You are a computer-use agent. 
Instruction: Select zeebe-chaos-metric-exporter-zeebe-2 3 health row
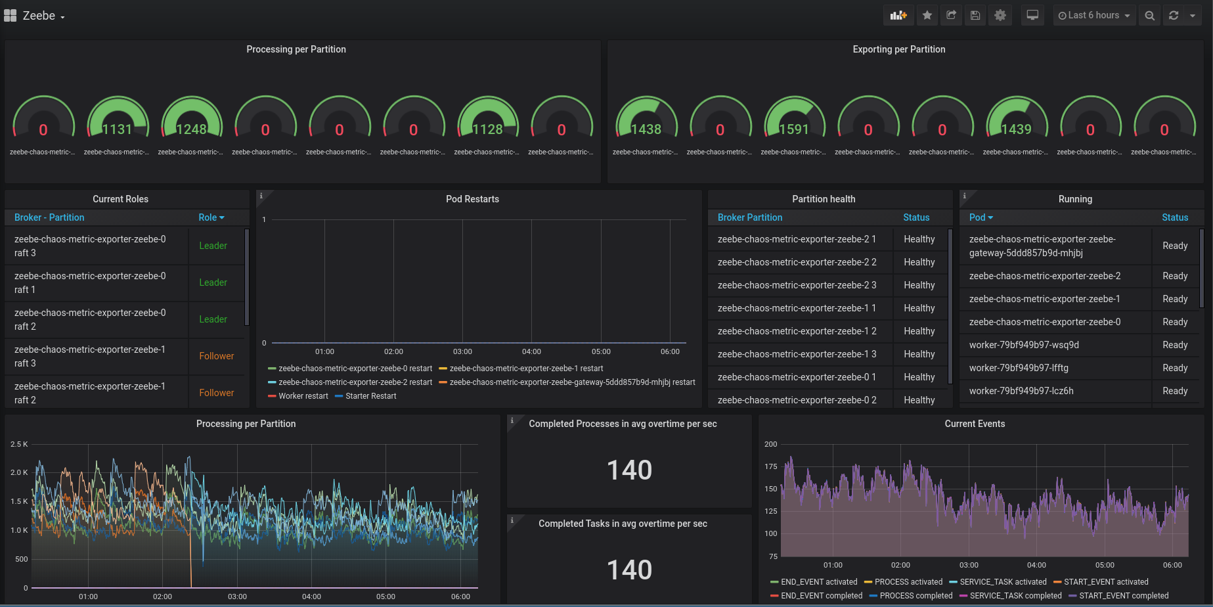[827, 285]
